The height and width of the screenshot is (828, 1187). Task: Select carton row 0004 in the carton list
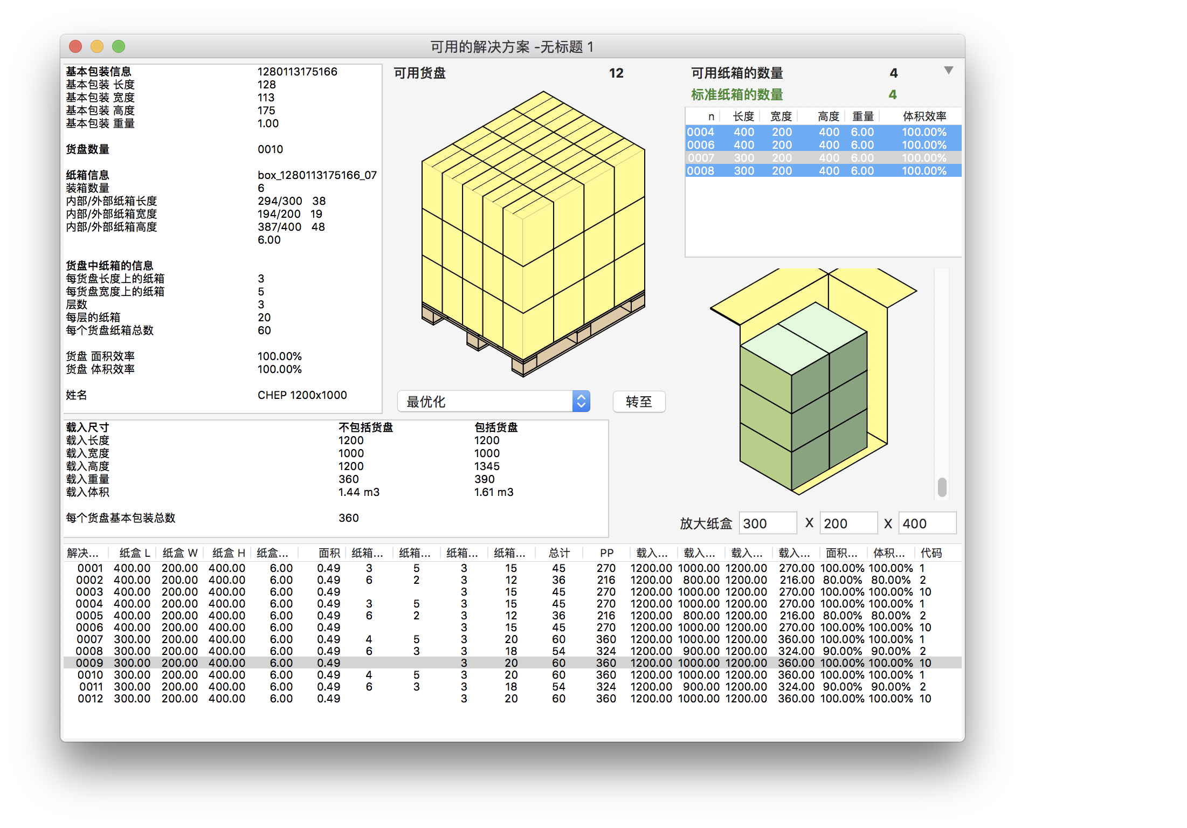(823, 132)
